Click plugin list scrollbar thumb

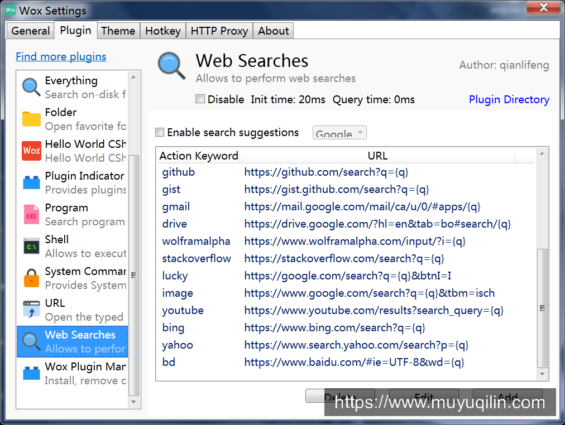(133, 276)
